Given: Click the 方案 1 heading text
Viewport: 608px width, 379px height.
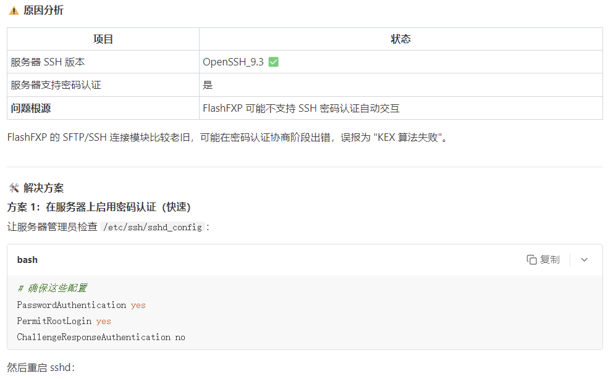Looking at the screenshot, I should [x=99, y=207].
